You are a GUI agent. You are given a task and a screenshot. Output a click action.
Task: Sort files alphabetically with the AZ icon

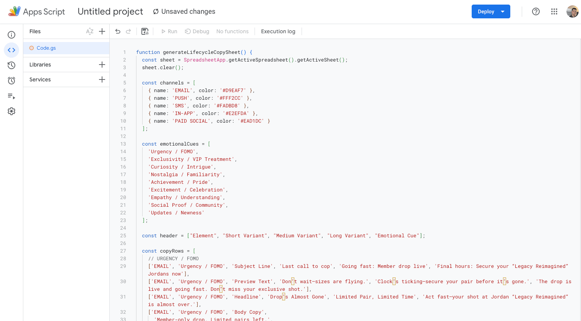coord(89,31)
